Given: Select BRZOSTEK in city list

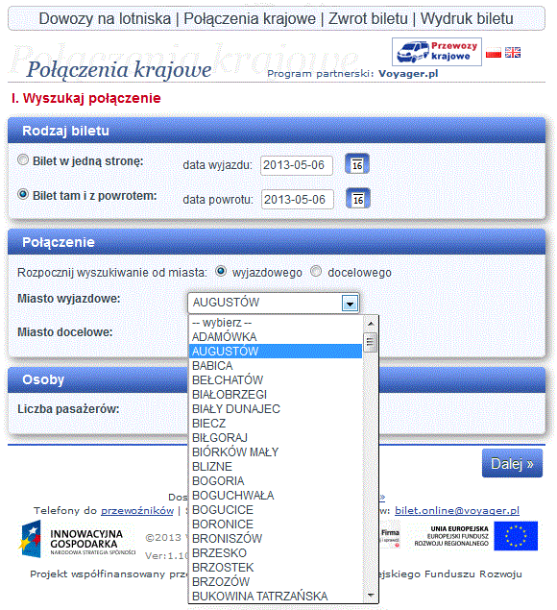Looking at the screenshot, I should point(276,567).
